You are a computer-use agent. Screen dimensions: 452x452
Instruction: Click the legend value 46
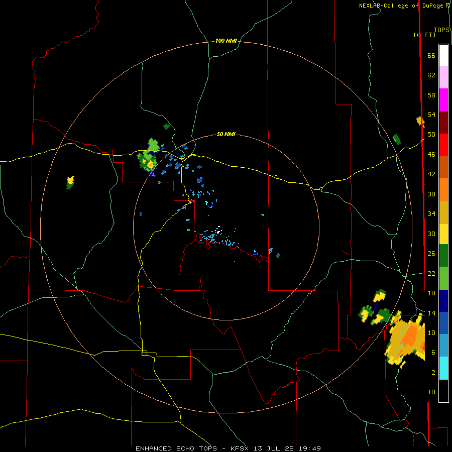[431, 154]
